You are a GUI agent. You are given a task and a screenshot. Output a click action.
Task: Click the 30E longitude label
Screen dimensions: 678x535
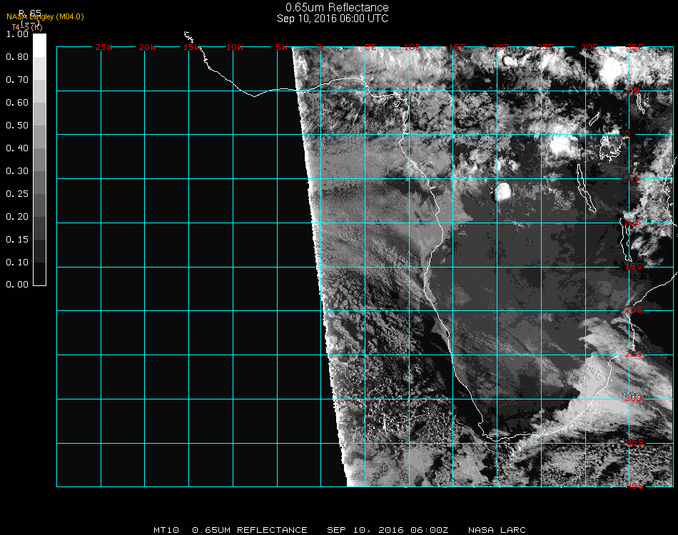coord(590,47)
